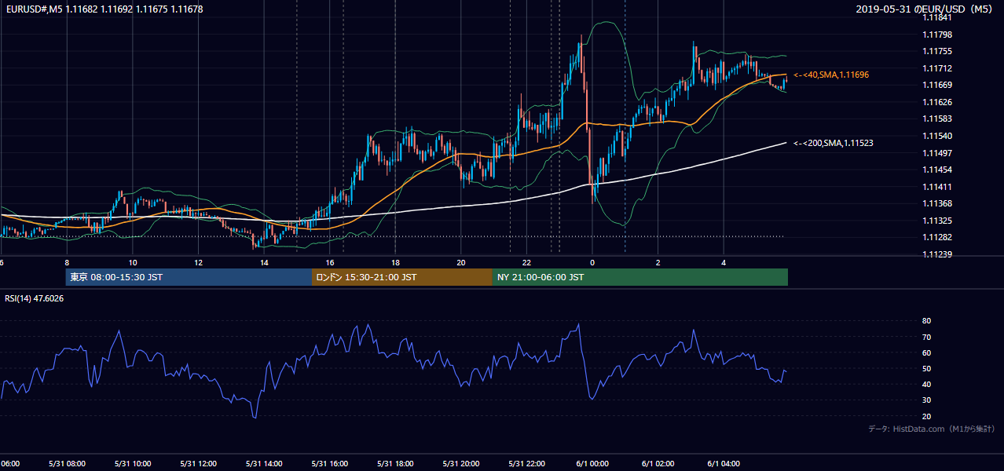Click price axis value 1.11282
1004x471 pixels.
point(938,237)
